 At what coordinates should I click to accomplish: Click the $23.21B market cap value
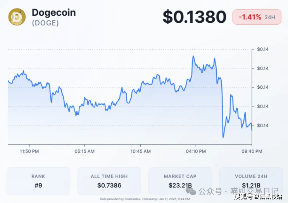click(180, 186)
